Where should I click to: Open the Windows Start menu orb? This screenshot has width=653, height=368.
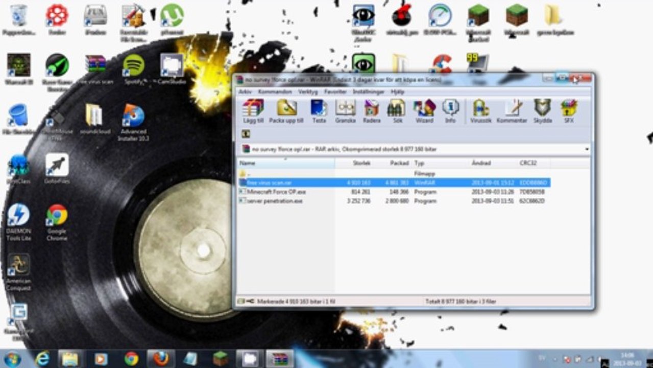pos(12,359)
